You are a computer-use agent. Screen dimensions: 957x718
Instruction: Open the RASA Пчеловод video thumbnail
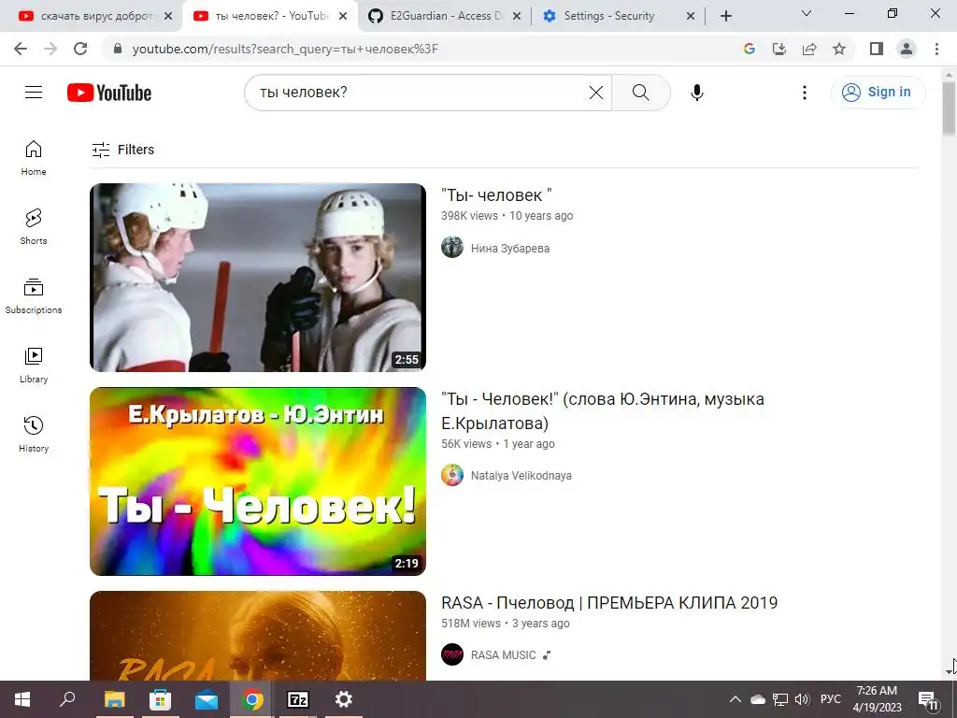pyautogui.click(x=258, y=636)
